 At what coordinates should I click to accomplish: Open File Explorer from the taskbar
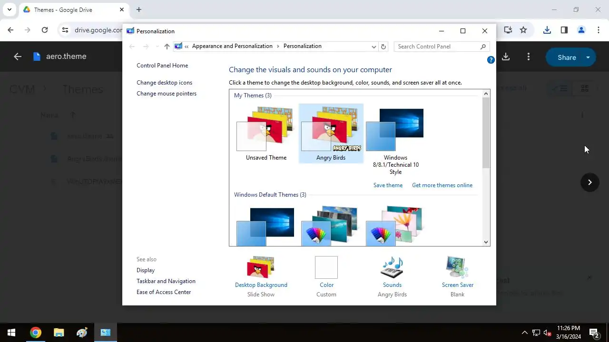(59, 332)
